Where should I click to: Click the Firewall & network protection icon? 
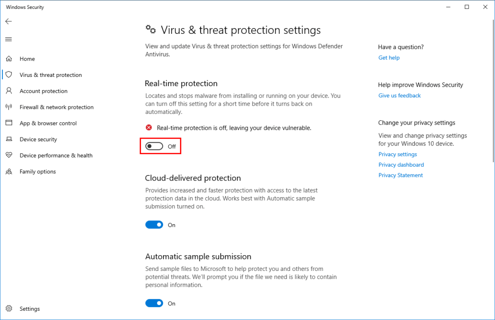coord(9,107)
